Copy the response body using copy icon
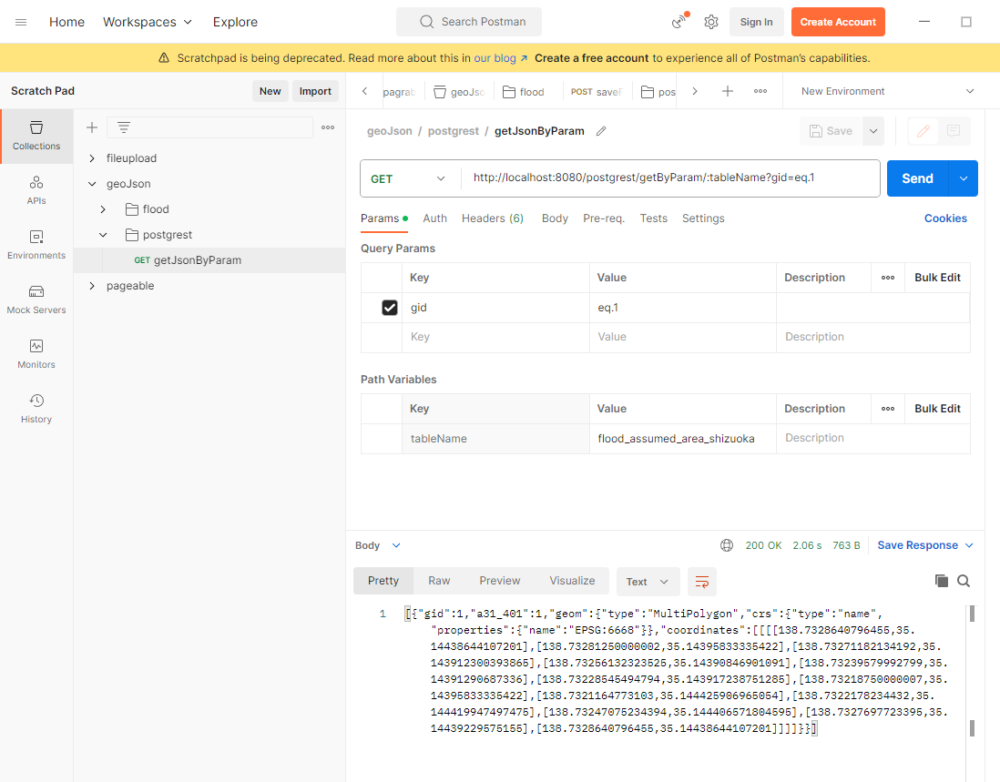The width and height of the screenshot is (1000, 782). coord(942,580)
